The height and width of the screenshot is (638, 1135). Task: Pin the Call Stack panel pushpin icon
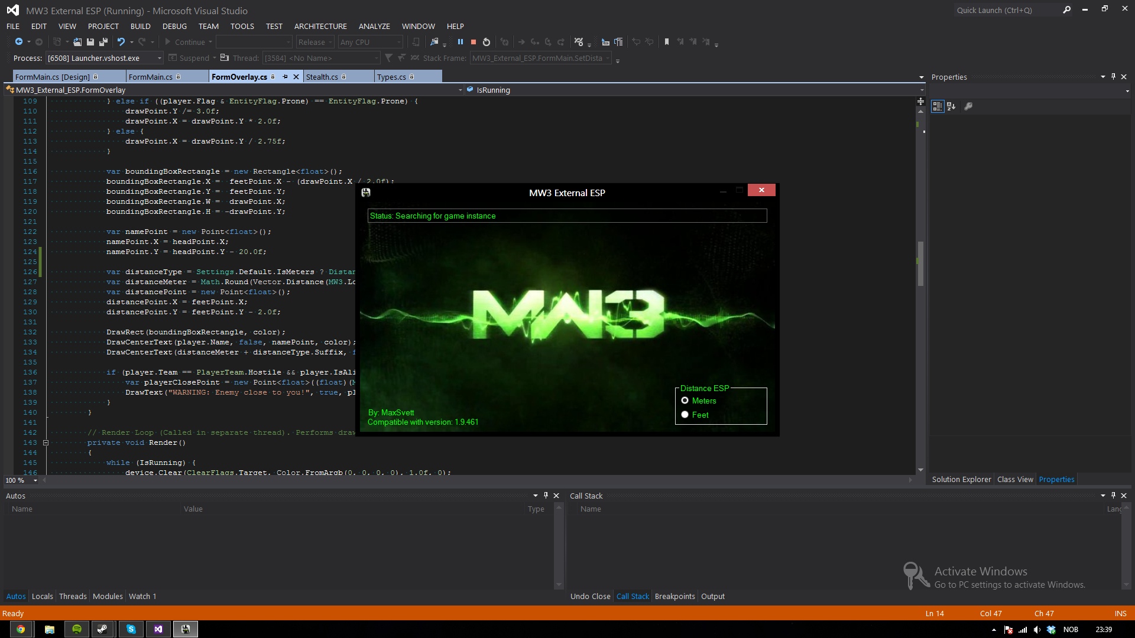1113,496
